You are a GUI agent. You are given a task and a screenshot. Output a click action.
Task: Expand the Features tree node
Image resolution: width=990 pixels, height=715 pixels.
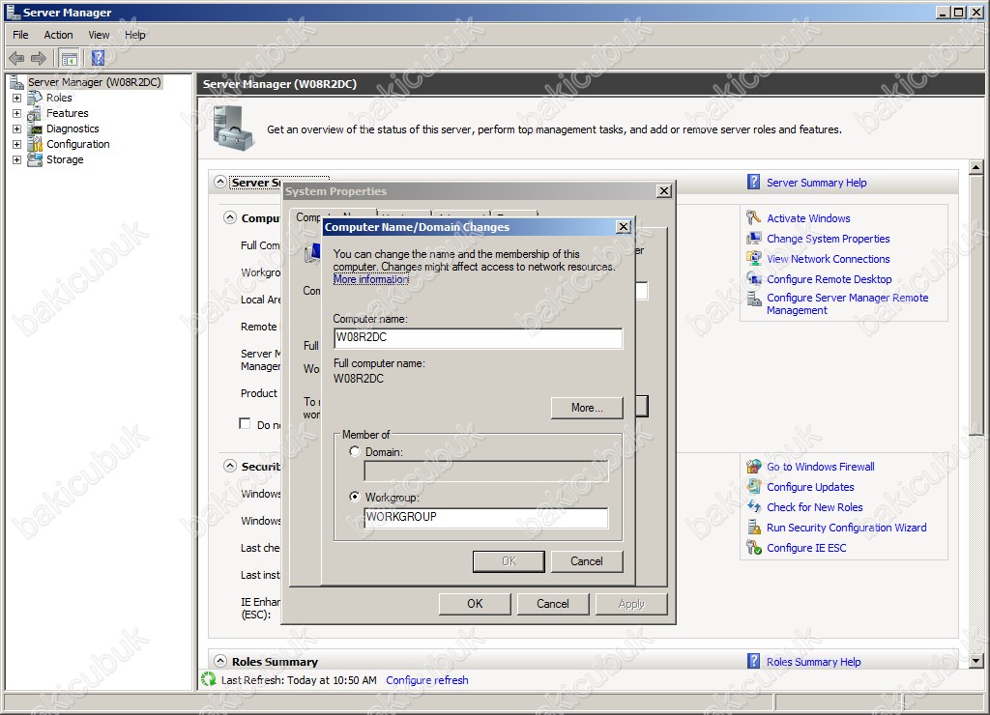pos(17,114)
